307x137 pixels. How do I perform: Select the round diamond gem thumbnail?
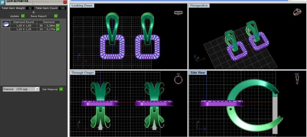click(x=6, y=24)
